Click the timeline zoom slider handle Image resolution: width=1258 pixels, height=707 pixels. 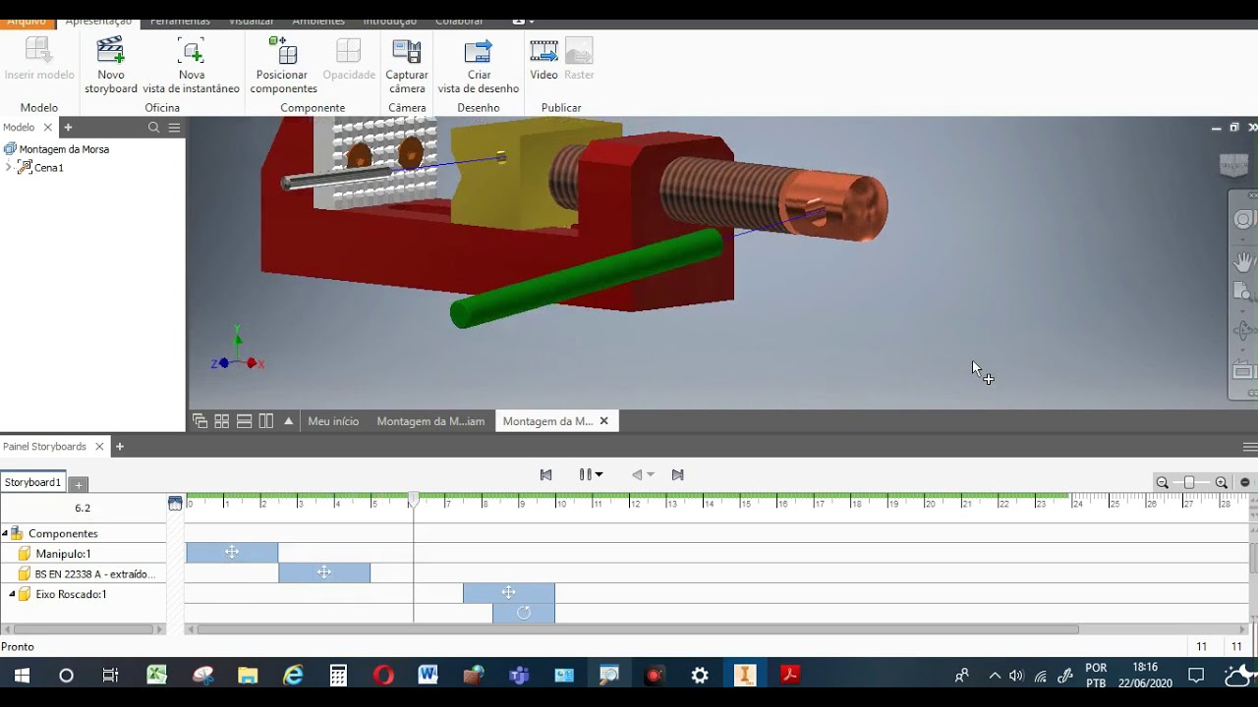[x=1189, y=482]
